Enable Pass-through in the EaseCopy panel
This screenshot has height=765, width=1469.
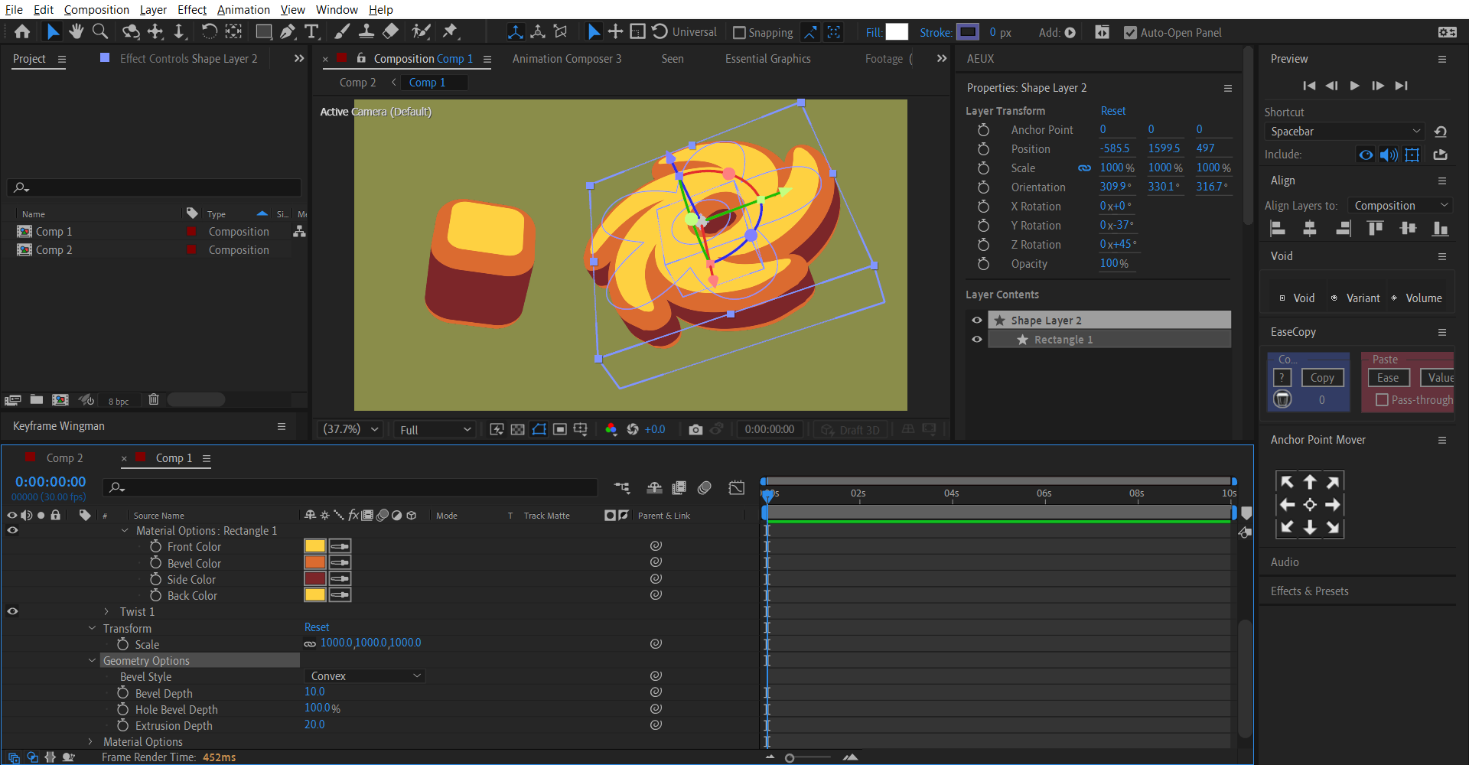pyautogui.click(x=1382, y=399)
